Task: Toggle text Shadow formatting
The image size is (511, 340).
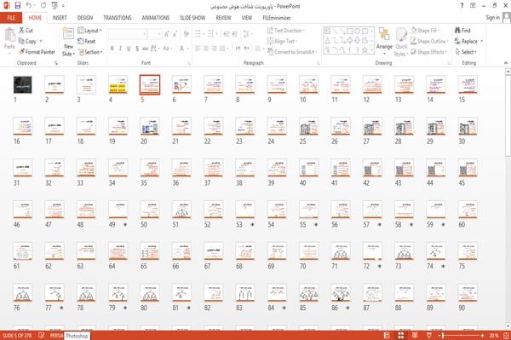Action: 137,49
